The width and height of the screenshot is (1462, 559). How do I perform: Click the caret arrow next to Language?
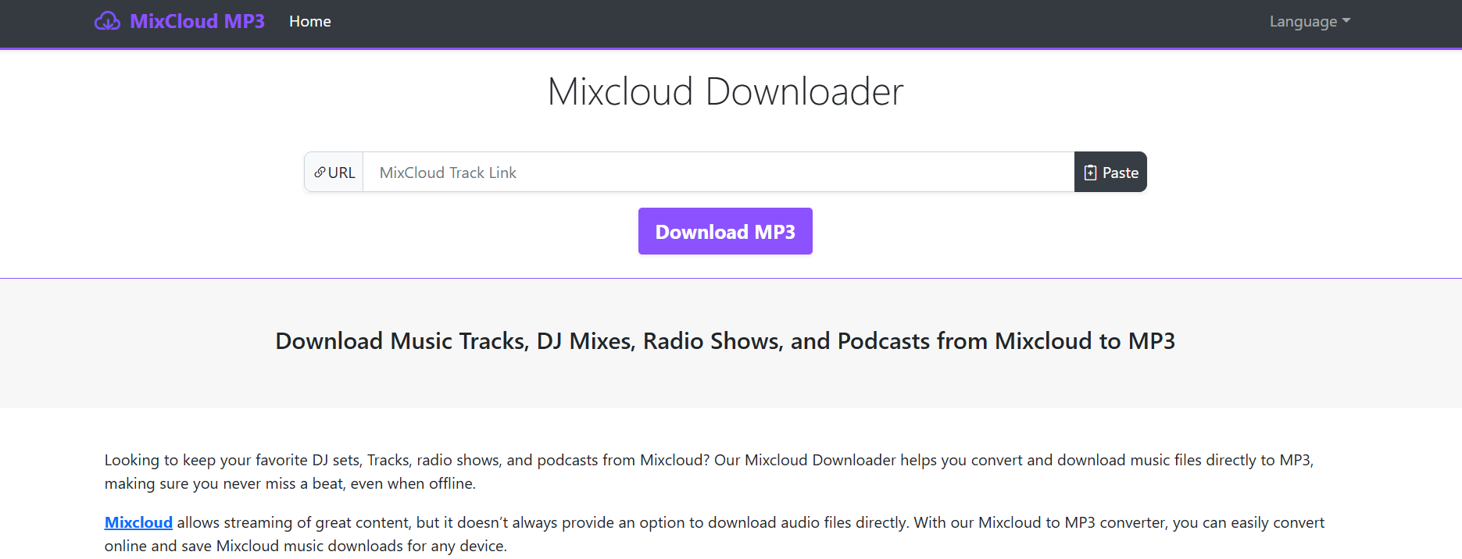[x=1346, y=21]
